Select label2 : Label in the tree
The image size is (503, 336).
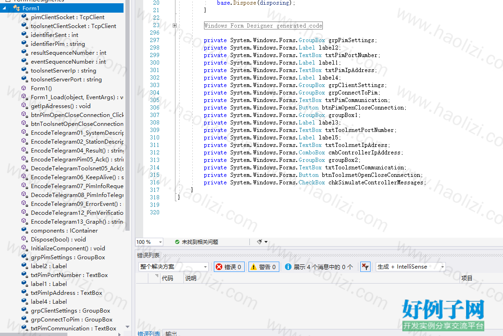(x=49, y=266)
